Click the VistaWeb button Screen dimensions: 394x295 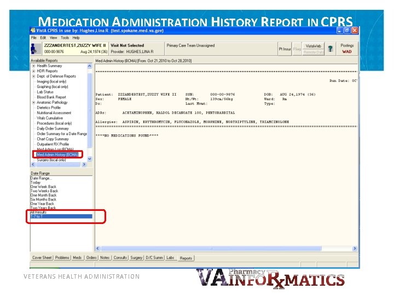click(314, 46)
